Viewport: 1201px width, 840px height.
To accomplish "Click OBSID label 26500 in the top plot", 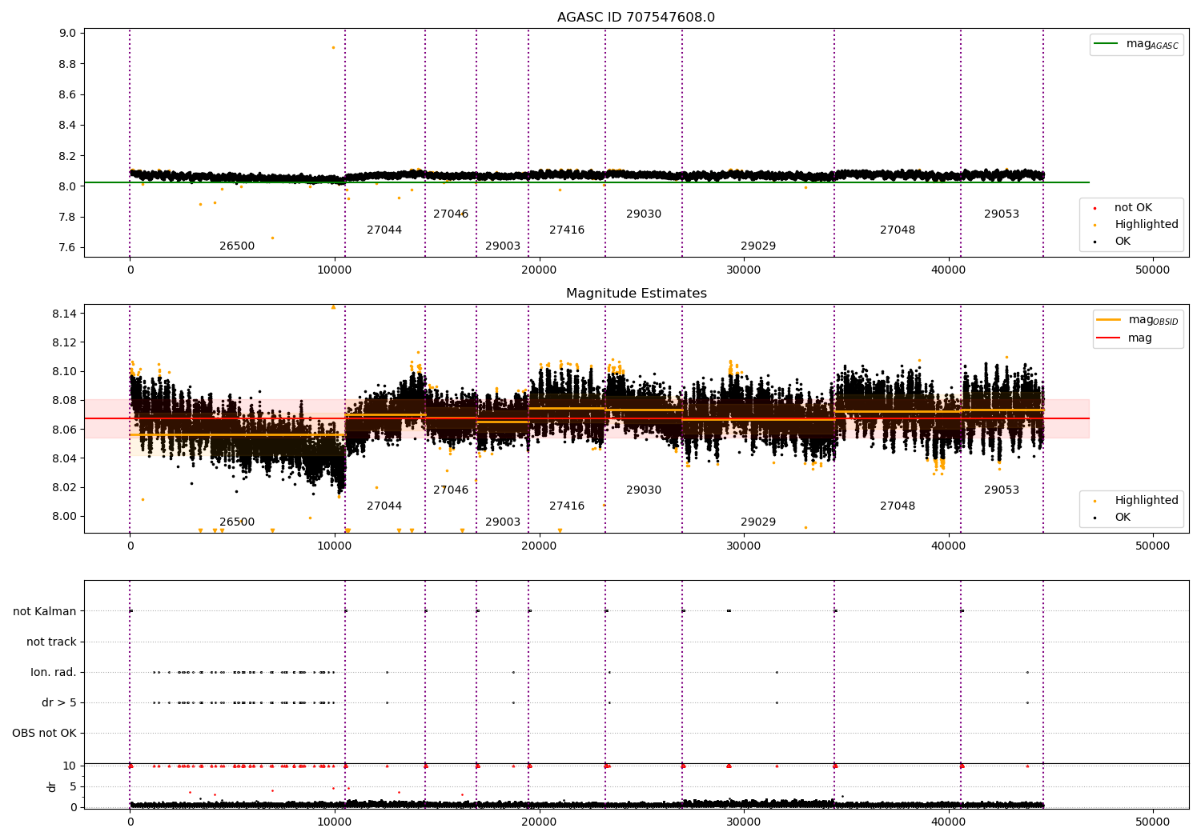I will pos(237,246).
